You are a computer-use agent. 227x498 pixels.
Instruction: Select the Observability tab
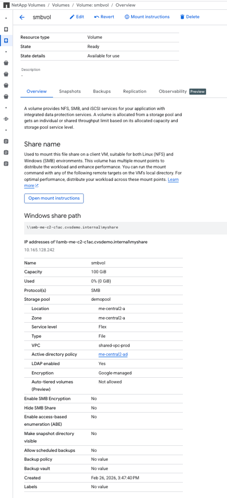click(173, 91)
